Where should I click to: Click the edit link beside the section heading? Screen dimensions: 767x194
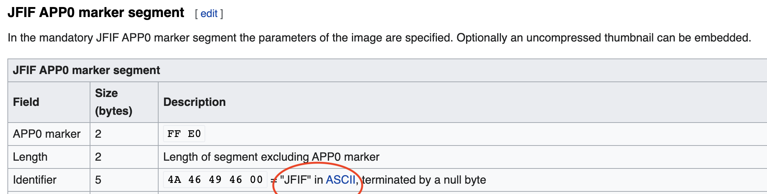pos(209,14)
